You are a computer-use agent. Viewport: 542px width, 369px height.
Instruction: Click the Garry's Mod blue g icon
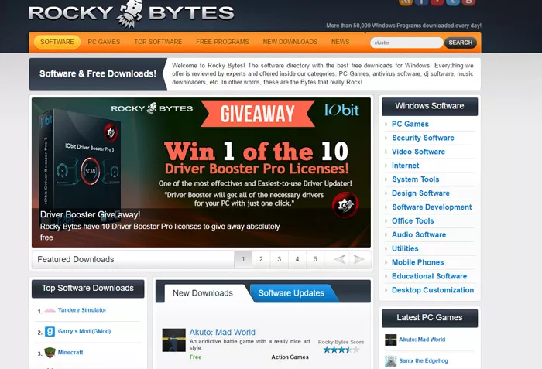[x=50, y=331]
